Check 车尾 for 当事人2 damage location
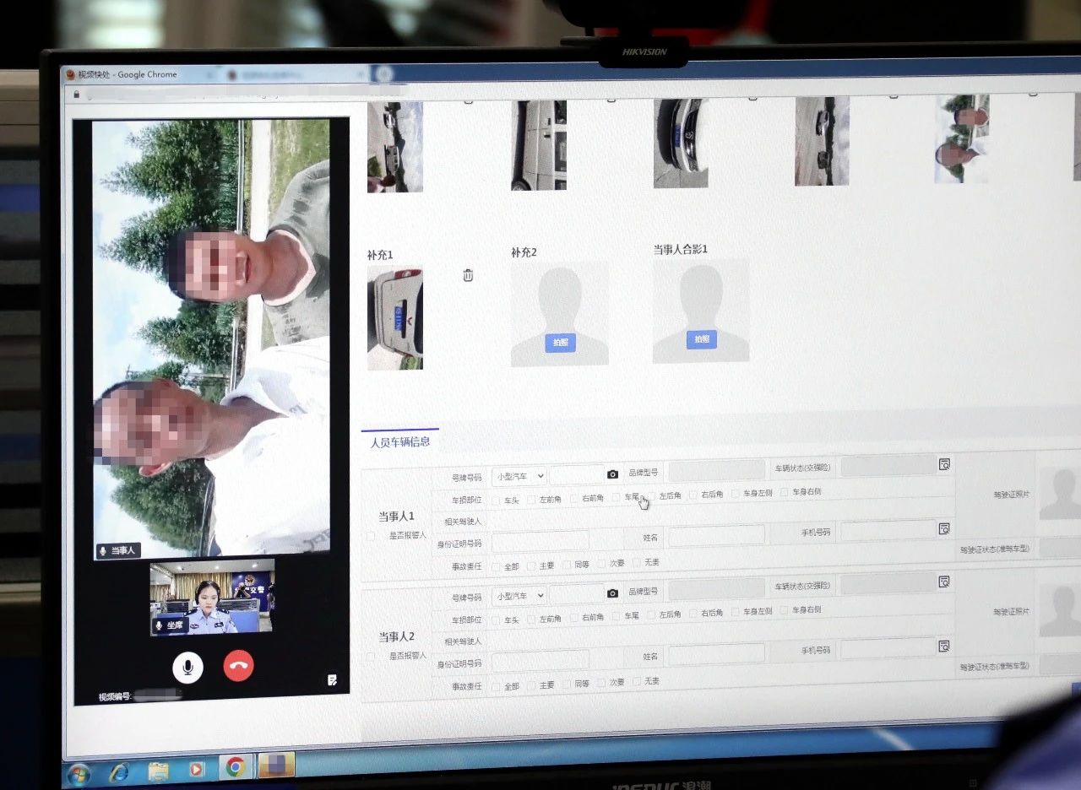This screenshot has width=1081, height=790. 617,616
